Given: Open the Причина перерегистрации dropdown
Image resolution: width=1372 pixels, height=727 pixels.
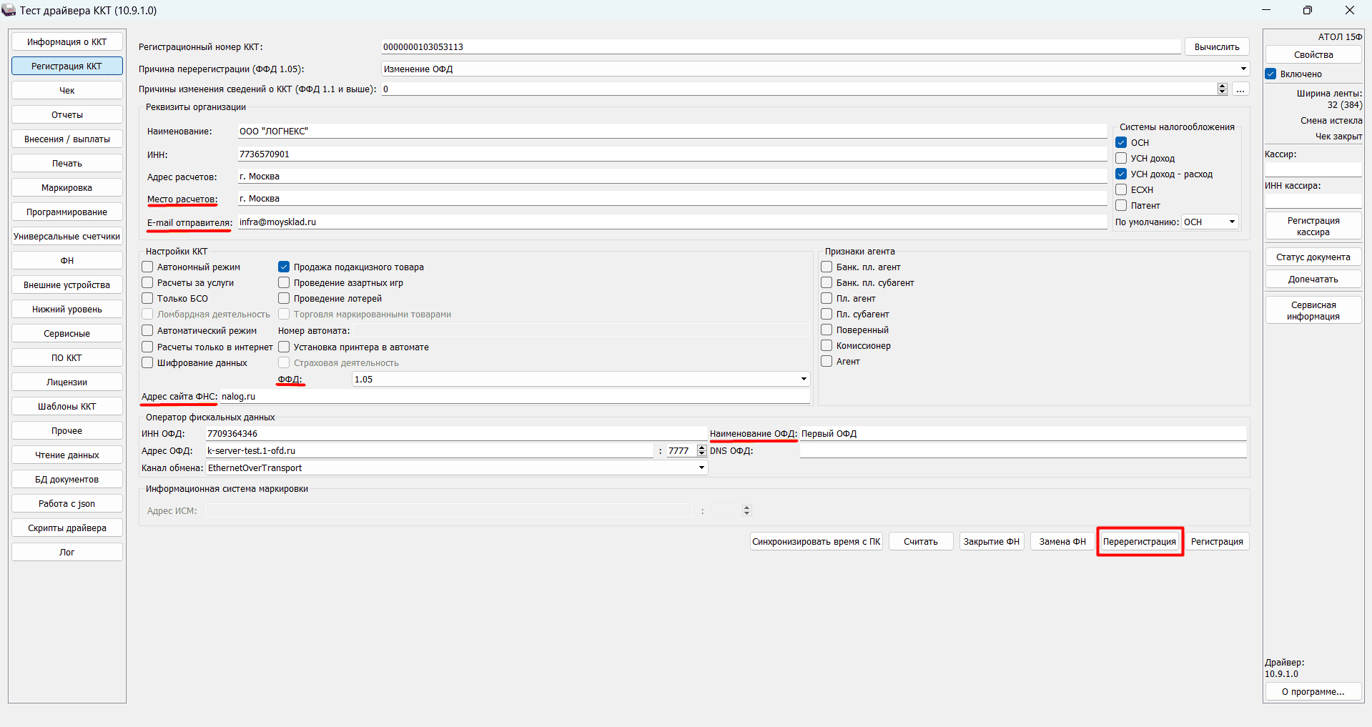Looking at the screenshot, I should 1243,69.
